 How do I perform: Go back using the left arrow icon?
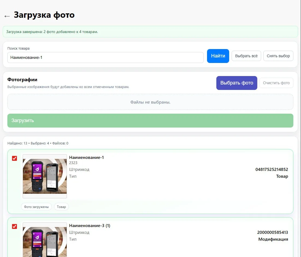click(7, 16)
